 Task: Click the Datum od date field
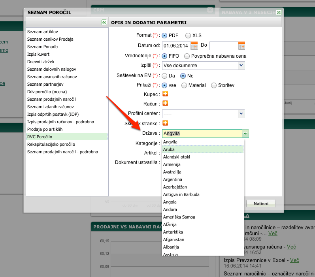pos(176,46)
